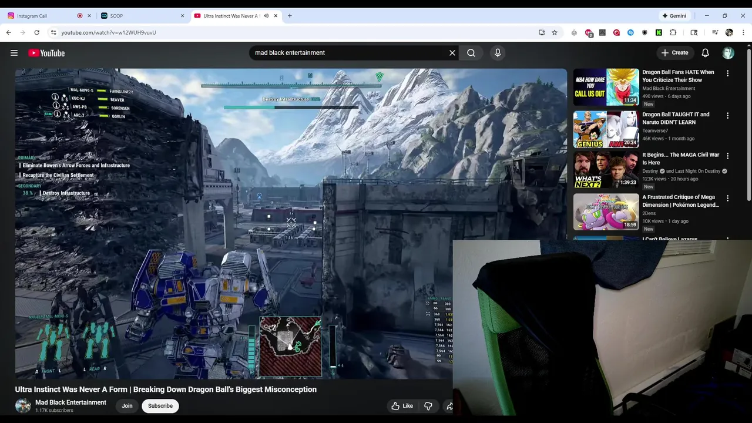The image size is (752, 423).
Task: Open the blue Shazam extension
Action: pos(630,32)
